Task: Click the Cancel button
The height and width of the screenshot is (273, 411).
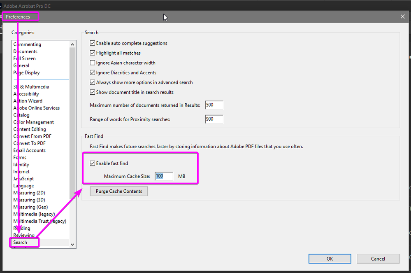Action: click(378, 259)
